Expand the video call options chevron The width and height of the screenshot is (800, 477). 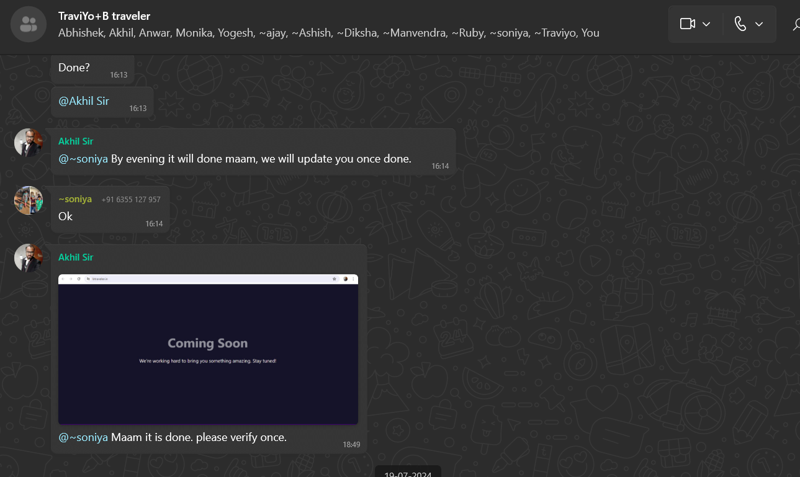[x=706, y=24]
